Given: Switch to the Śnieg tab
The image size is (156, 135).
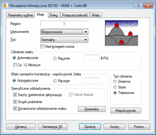Looking at the screenshot, I should click(54, 15).
